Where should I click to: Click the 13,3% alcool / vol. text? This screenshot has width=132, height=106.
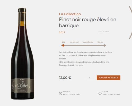(x=72, y=95)
